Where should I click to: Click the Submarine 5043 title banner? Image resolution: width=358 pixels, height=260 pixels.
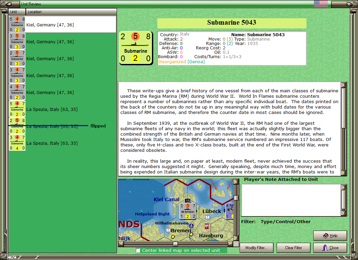point(232,23)
